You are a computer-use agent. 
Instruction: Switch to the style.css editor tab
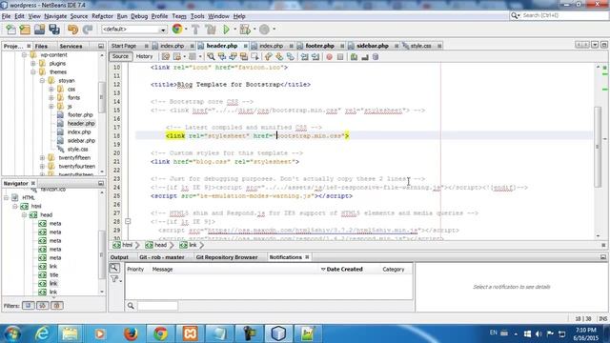(420, 46)
